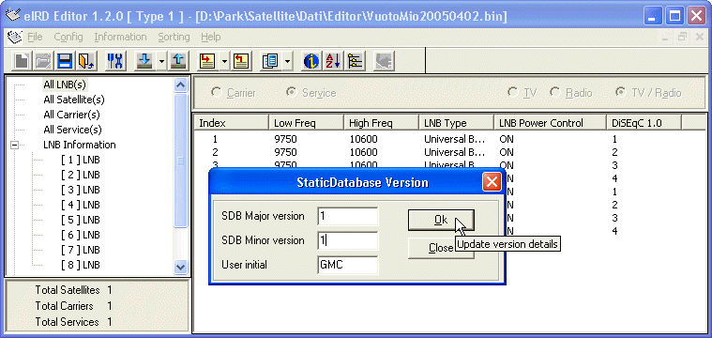The height and width of the screenshot is (338, 712).
Task: Click the Index column header
Action: (231, 123)
